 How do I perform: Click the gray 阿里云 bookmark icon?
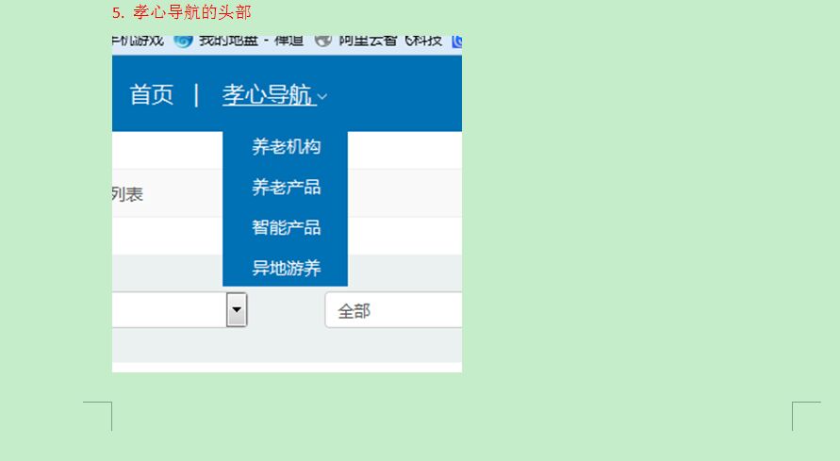[323, 41]
